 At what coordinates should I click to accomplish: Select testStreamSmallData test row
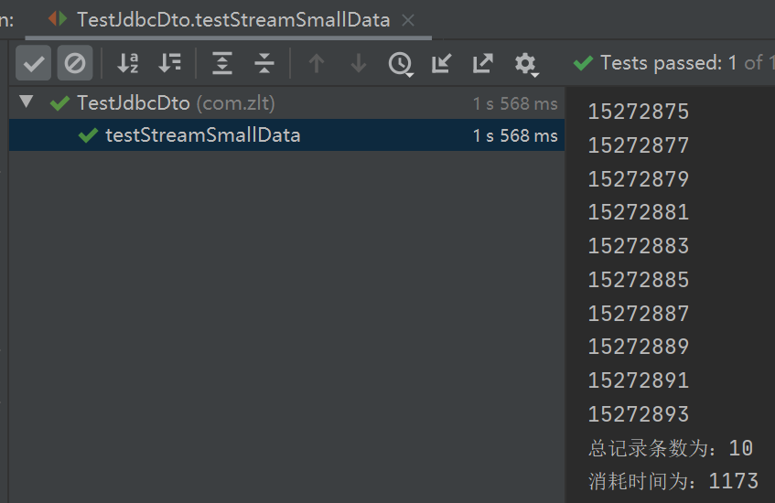pos(286,134)
